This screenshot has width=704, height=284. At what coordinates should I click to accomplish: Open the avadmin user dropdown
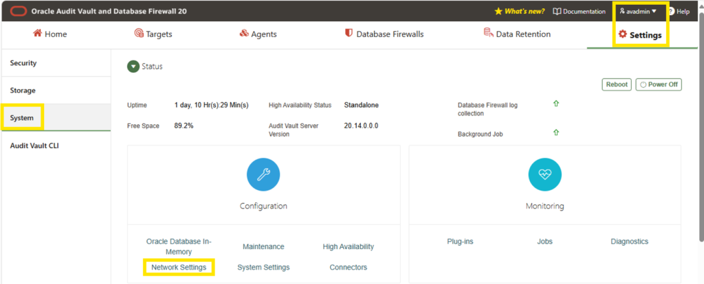pos(638,12)
